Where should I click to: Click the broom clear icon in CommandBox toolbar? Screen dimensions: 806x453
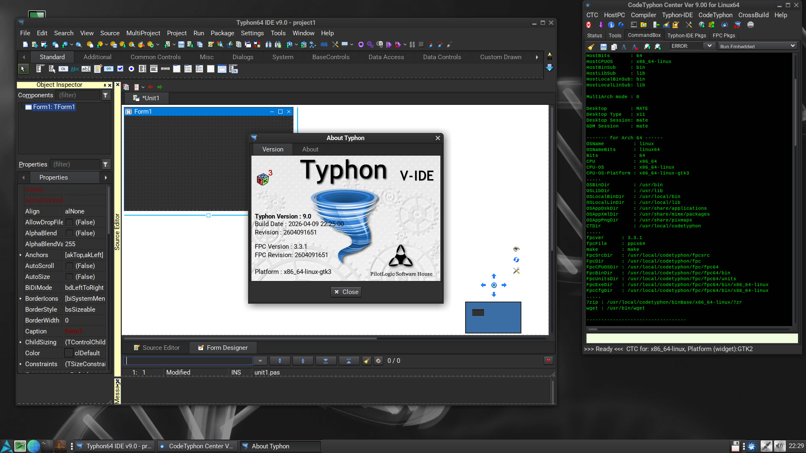point(591,47)
